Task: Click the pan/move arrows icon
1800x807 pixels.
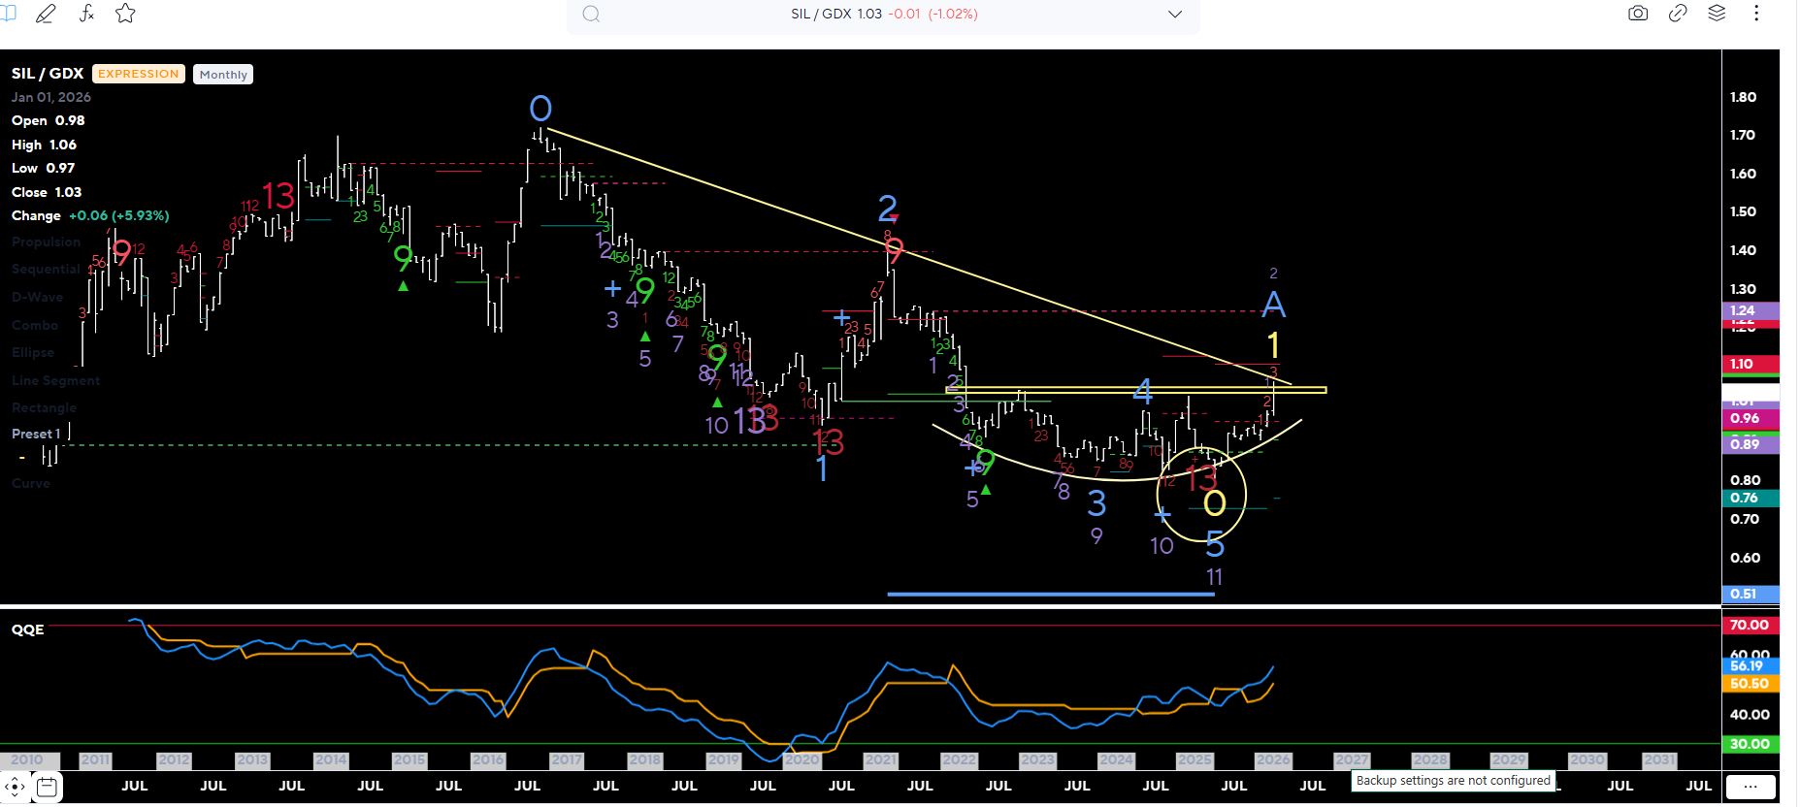Action: pyautogui.click(x=15, y=787)
